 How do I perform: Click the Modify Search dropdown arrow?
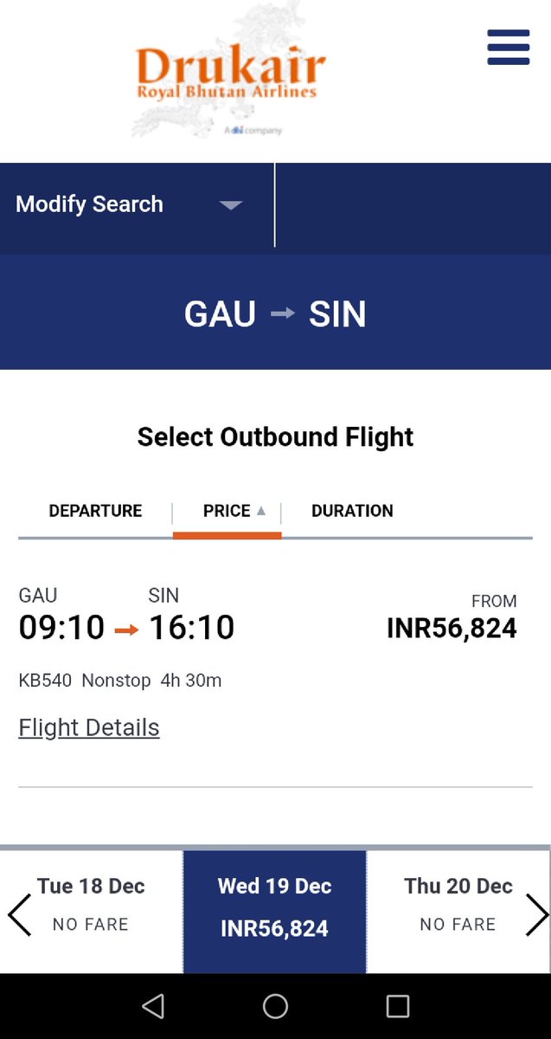[230, 205]
